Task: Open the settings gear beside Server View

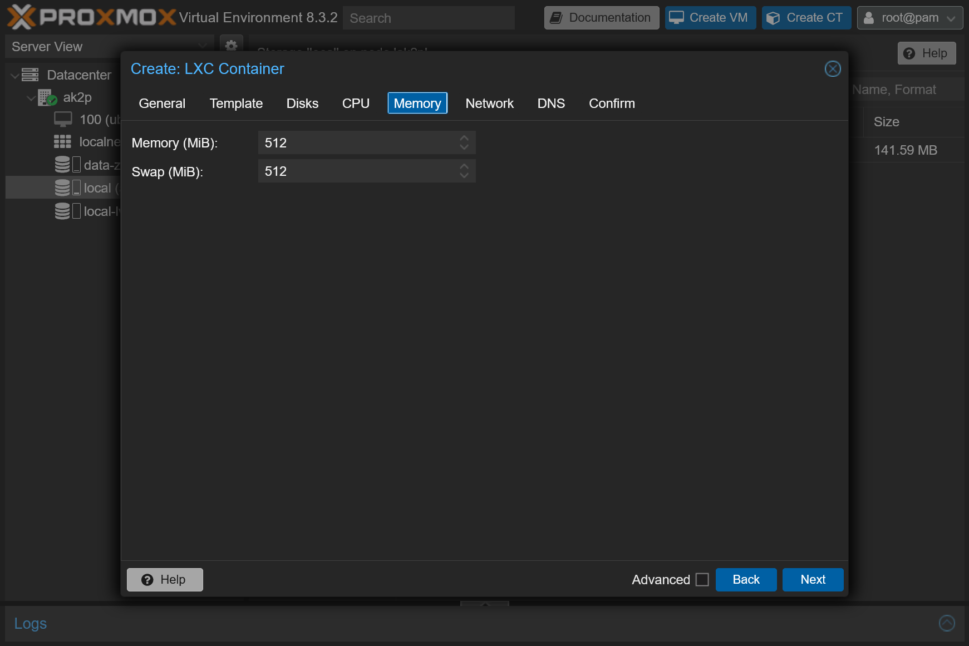Action: point(231,46)
